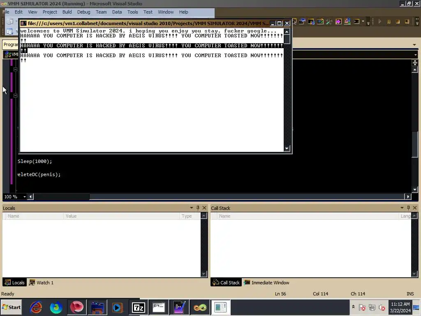Open the tools wrench and screwdriver icon
The width and height of the screenshot is (421, 316).
329,22
